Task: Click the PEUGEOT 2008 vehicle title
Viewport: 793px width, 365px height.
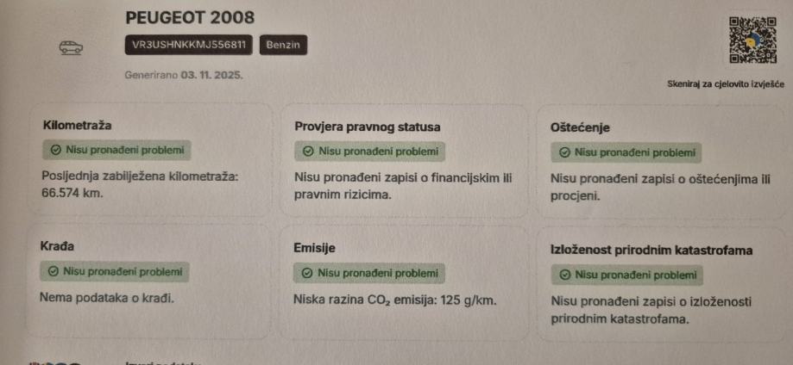Action: tap(190, 17)
